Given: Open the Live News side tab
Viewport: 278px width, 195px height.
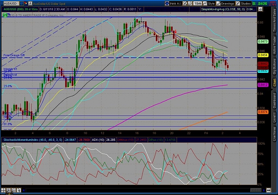Looking at the screenshot, I should 274,134.
